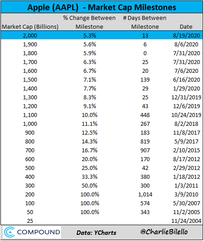Select the @CharlieBilello handle
204x241 pixels.
click(x=164, y=232)
